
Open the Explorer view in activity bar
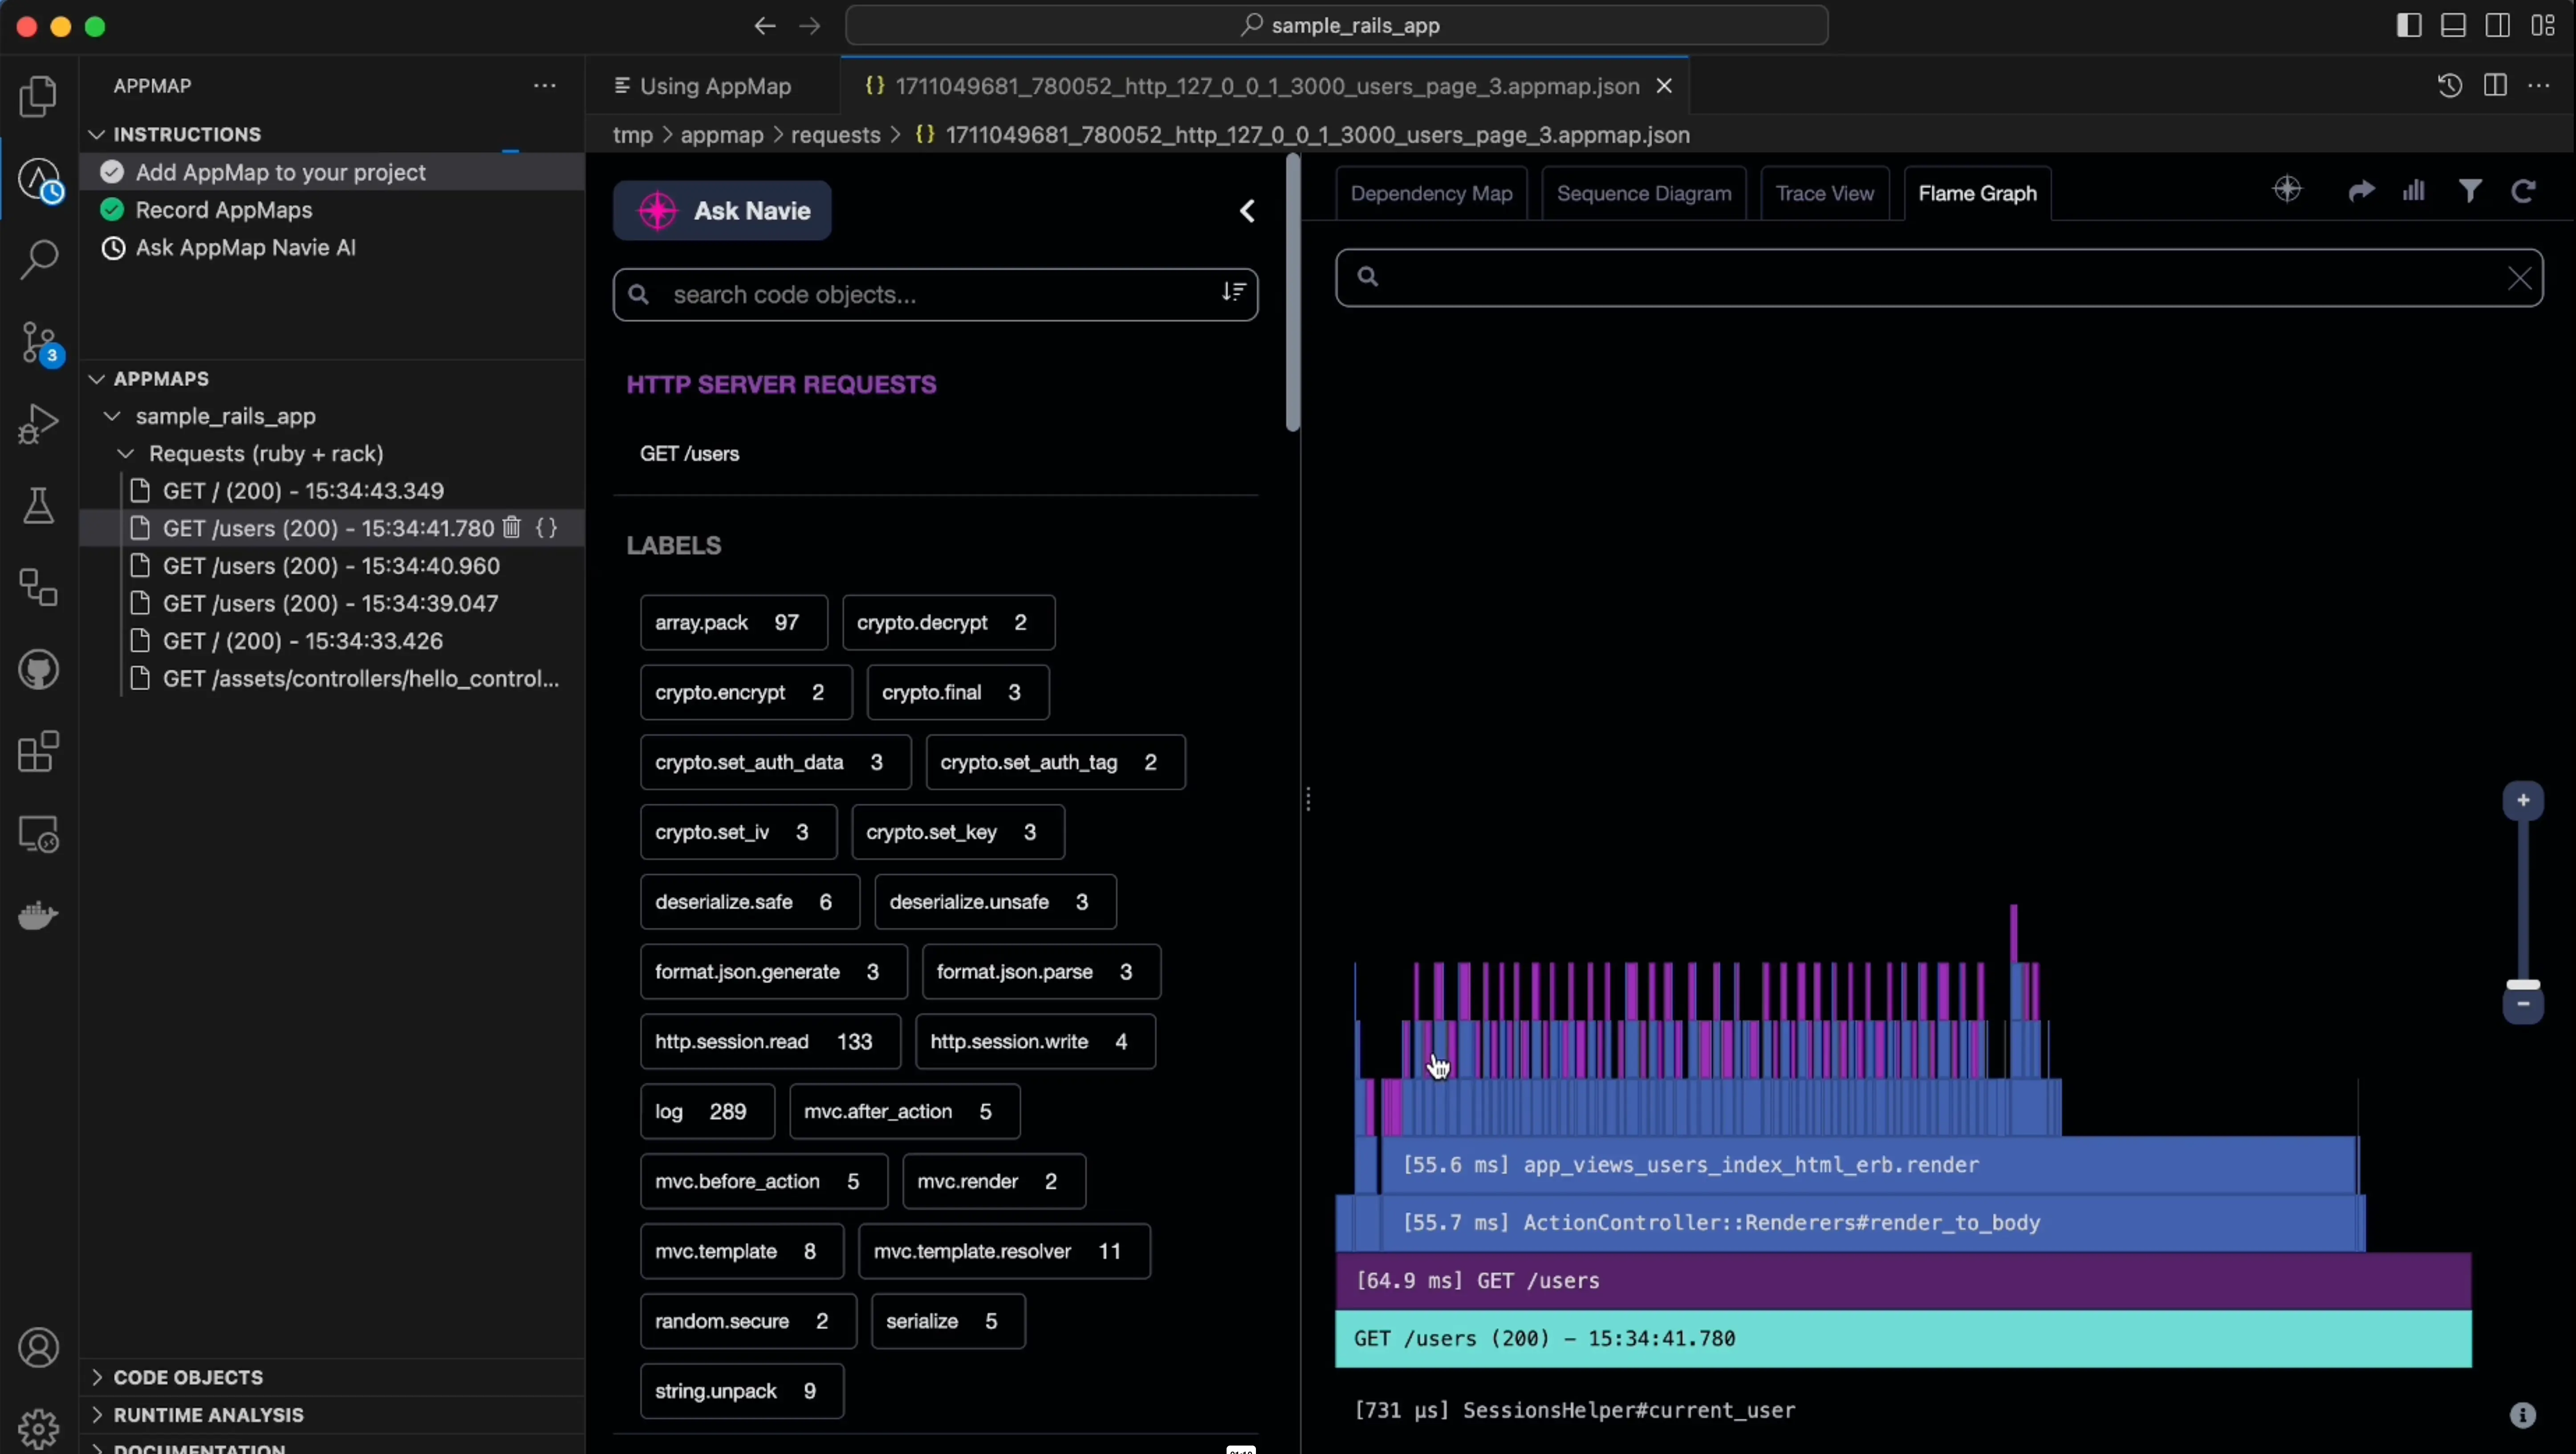(x=38, y=97)
